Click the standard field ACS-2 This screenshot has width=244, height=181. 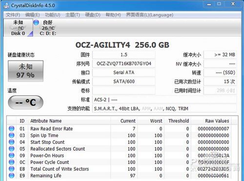coord(164,100)
